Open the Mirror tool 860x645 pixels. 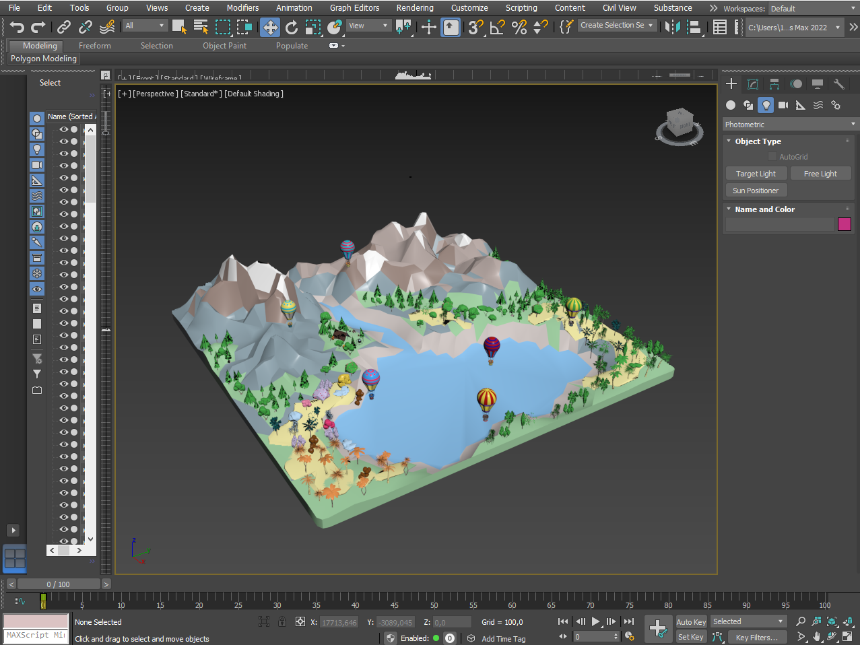[x=671, y=27]
